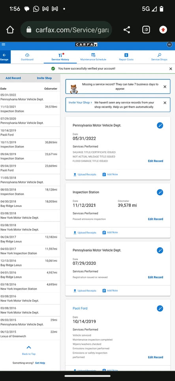This screenshot has width=175, height=381.
Task: Open the Service Shops tab
Action: pyautogui.click(x=159, y=57)
